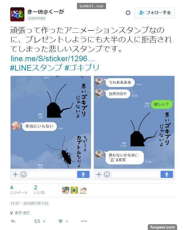Open the tweet timestamp 13:57 - 2016年7月11日
Screen dimensions: 183x230
click(x=29, y=203)
